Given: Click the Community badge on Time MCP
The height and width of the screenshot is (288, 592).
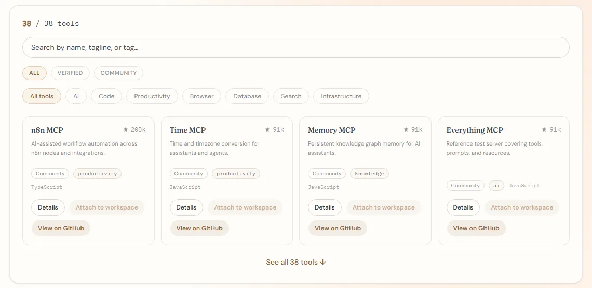Looking at the screenshot, I should tap(189, 174).
